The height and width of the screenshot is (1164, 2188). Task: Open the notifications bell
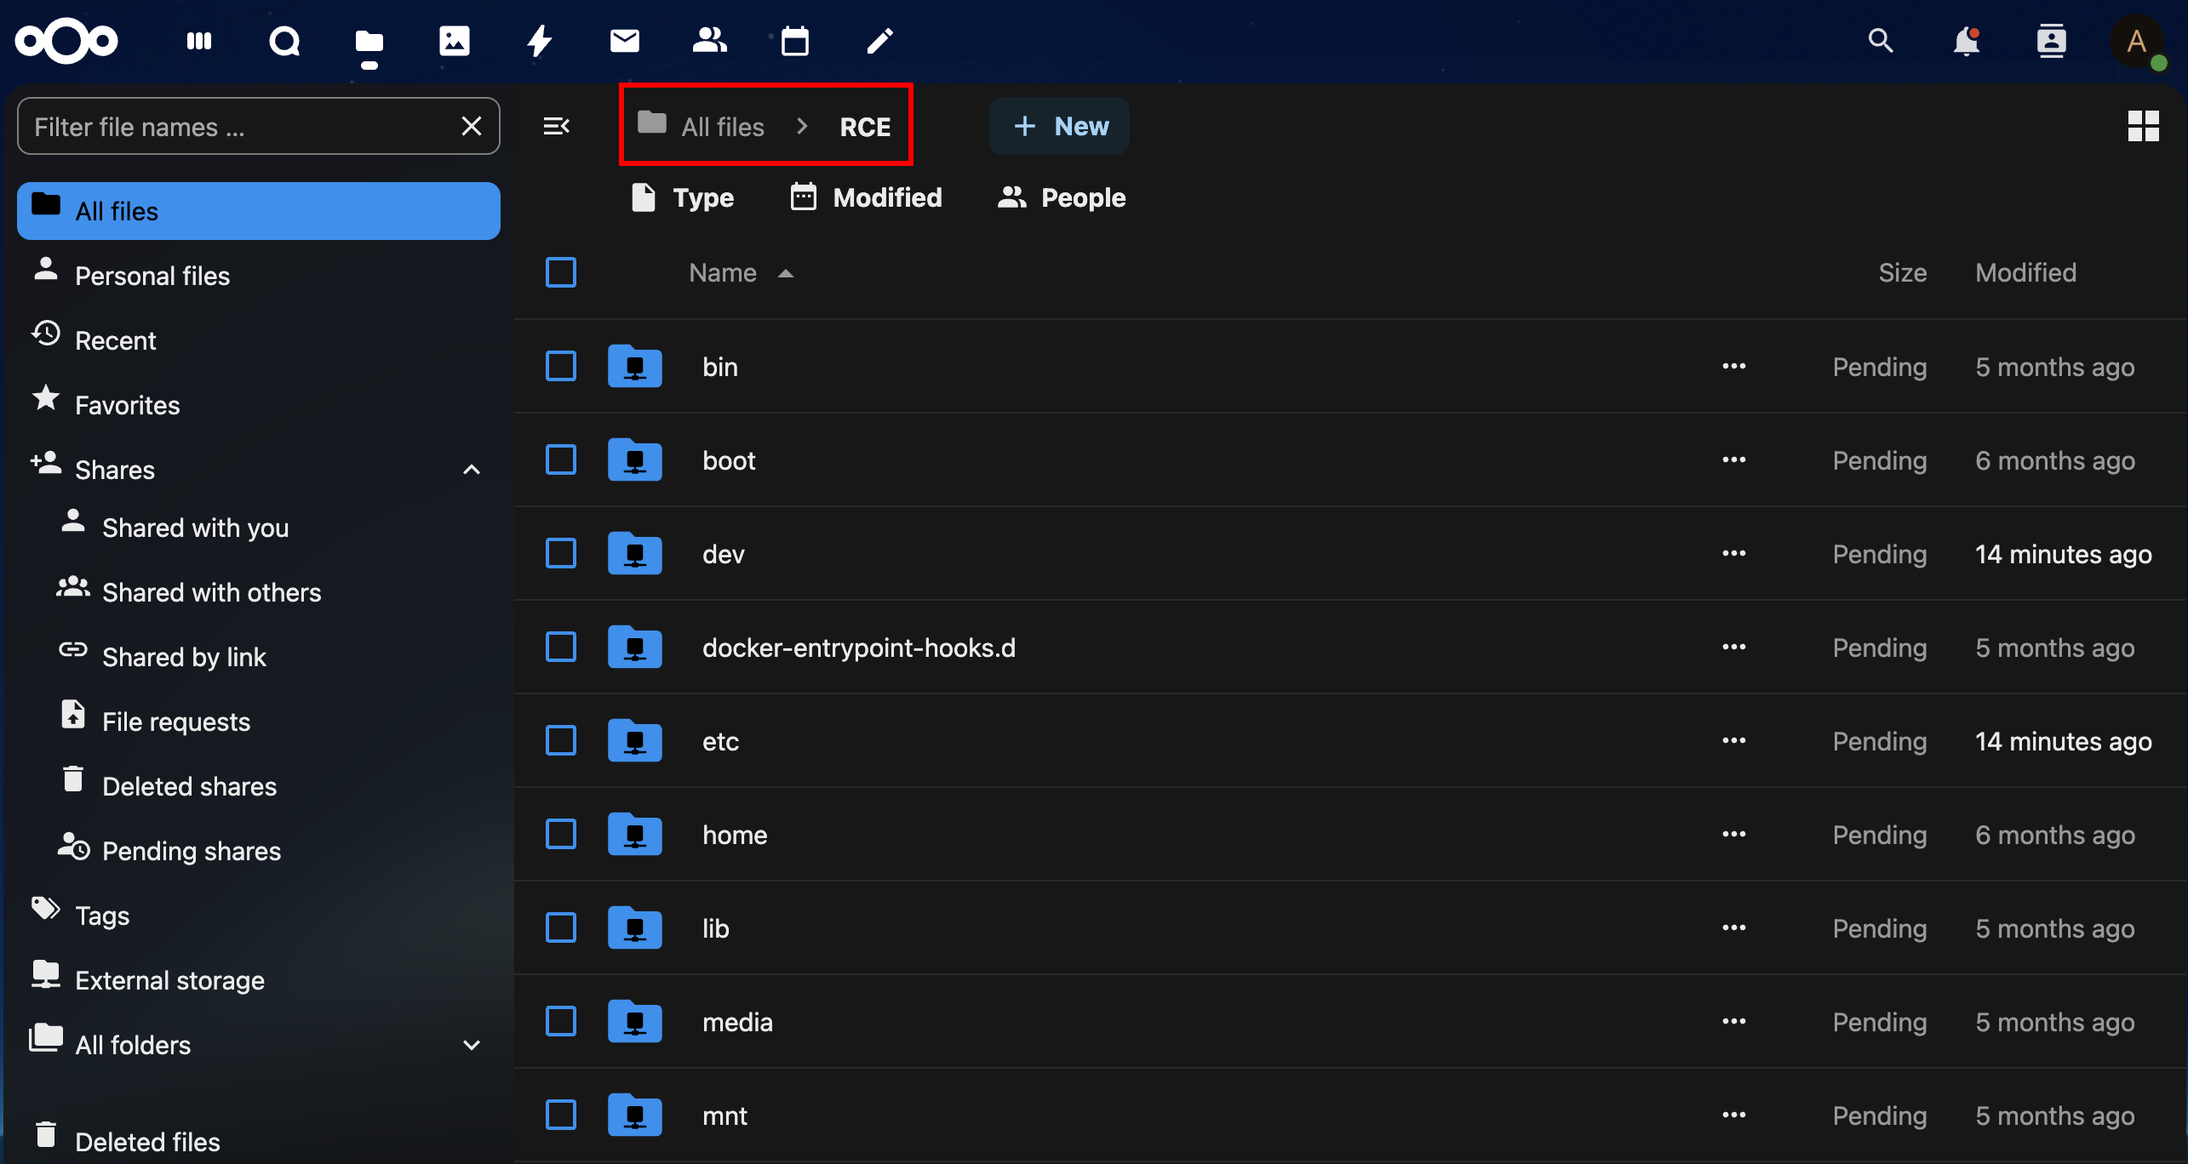tap(1967, 41)
